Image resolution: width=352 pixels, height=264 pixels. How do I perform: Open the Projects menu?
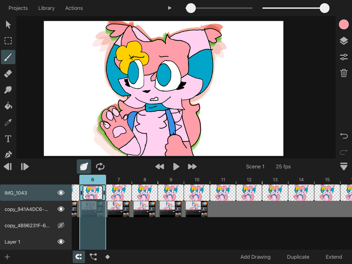pyautogui.click(x=18, y=8)
